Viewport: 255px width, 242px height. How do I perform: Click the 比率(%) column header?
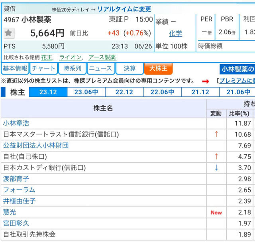click(239, 114)
